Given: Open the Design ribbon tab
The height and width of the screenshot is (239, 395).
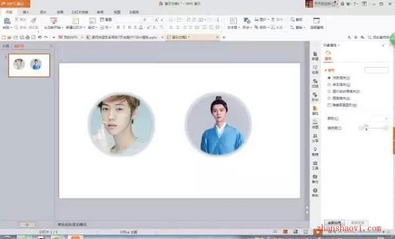Looking at the screenshot, I should point(43,12).
